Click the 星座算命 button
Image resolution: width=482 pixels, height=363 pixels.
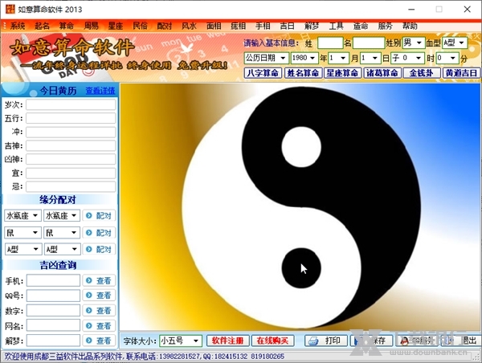tap(342, 73)
